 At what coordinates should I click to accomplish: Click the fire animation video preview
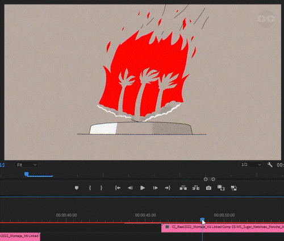click(143, 82)
